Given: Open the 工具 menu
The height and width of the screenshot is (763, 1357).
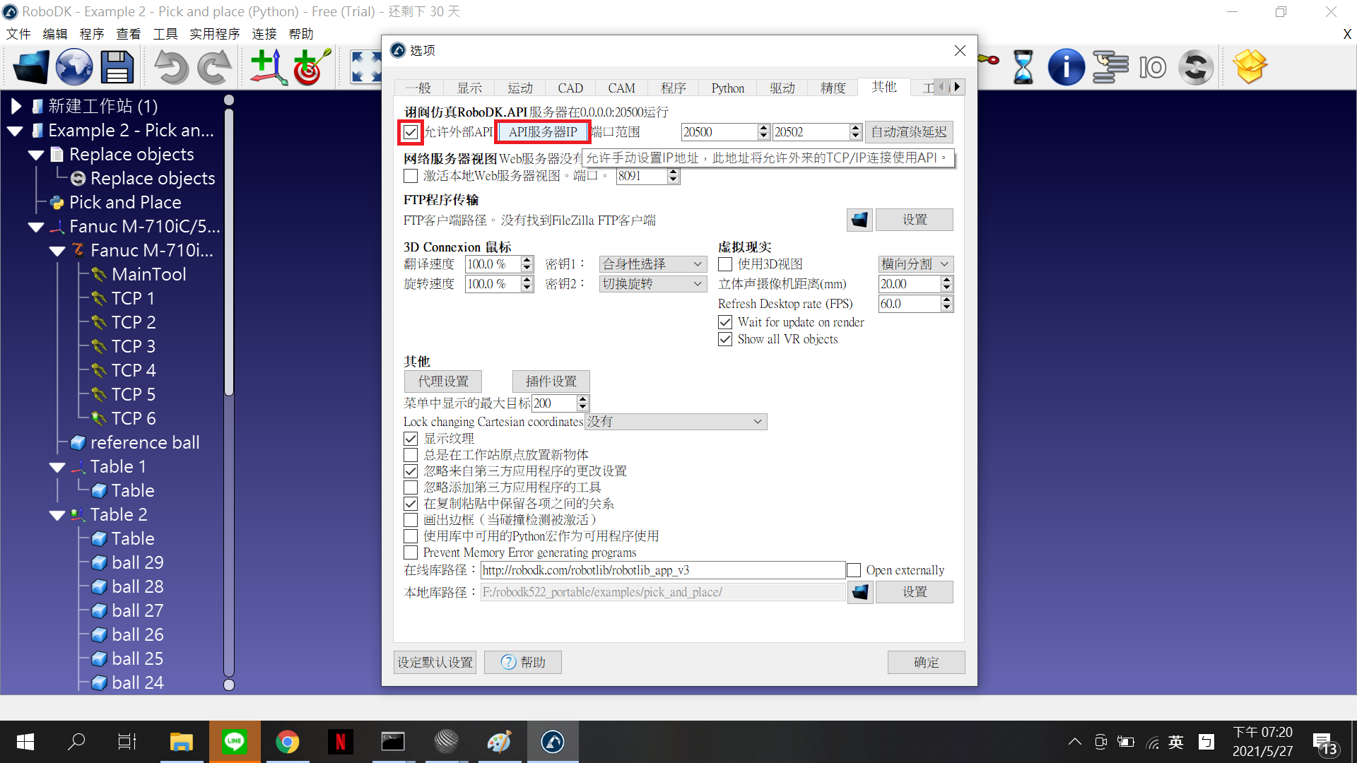Looking at the screenshot, I should click(165, 34).
